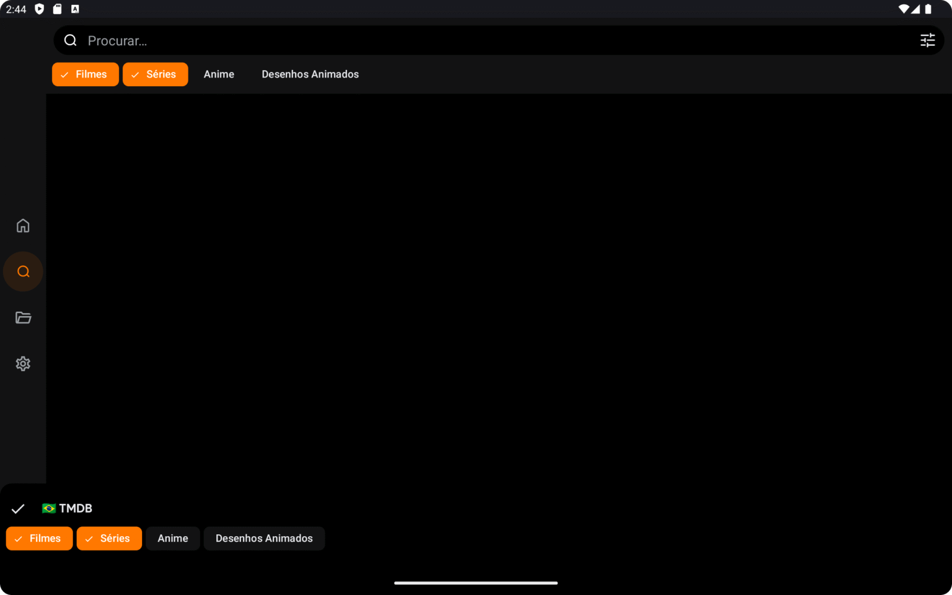Tap the checkmark beside TMDB

[18, 509]
